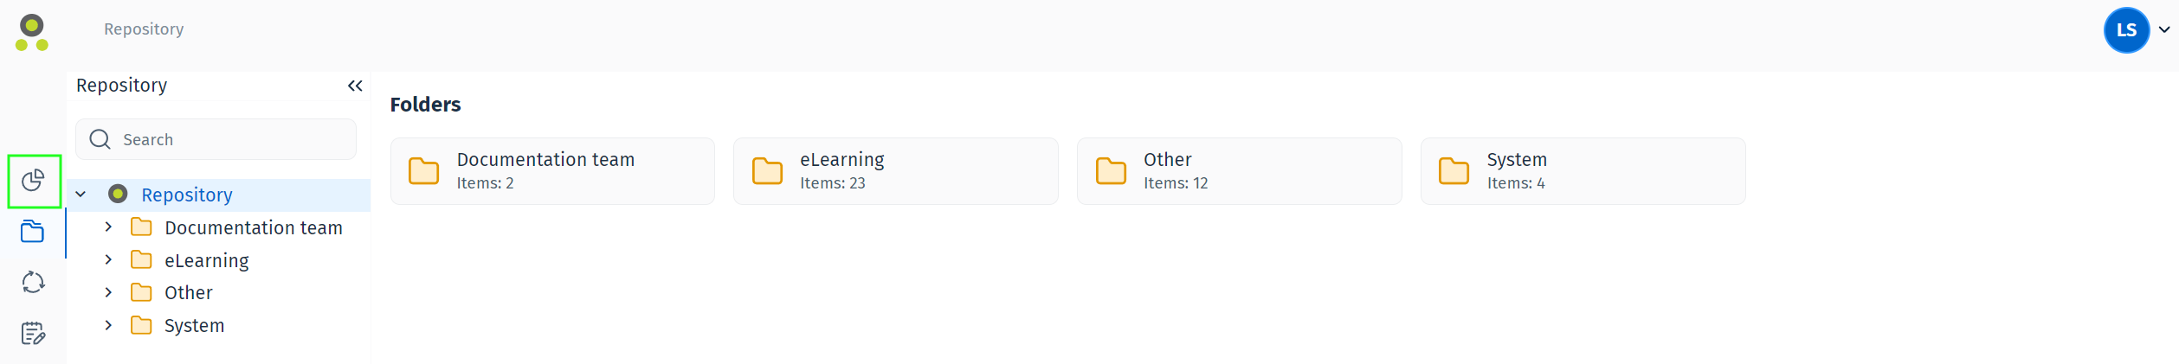The height and width of the screenshot is (364, 2179).
Task: Collapse the Repository panel with double chevron
Action: click(355, 86)
